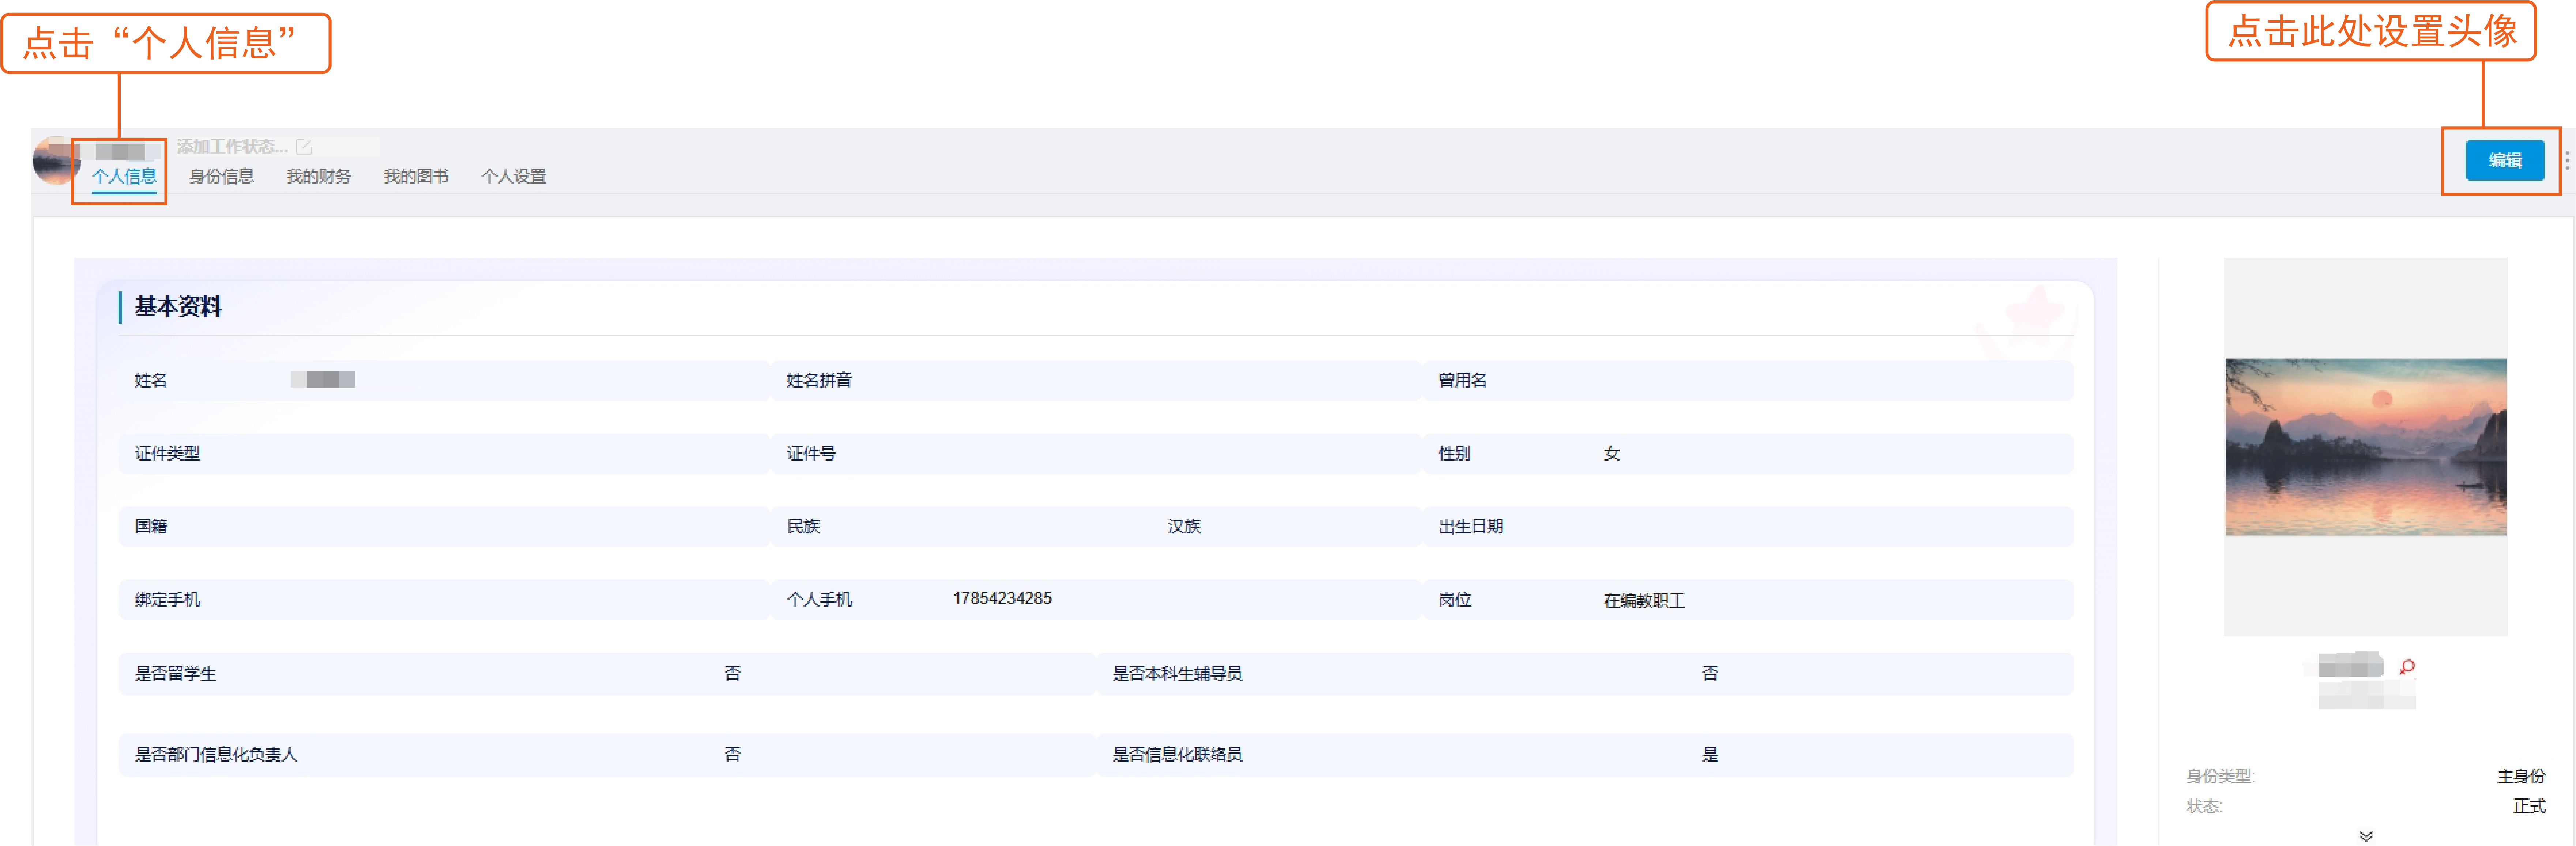Open the three-dot menu beside 编辑
Image resolution: width=2576 pixels, height=846 pixels.
pos(2566,161)
